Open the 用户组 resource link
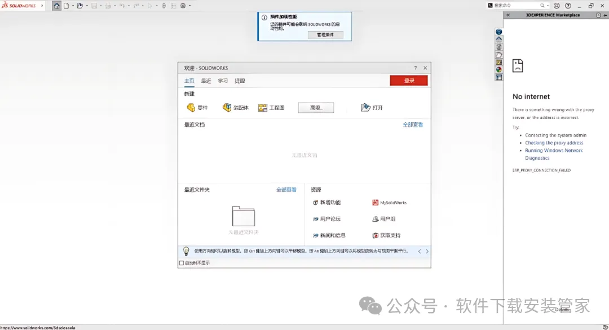Viewport: 609px width, 330px height. (x=384, y=219)
